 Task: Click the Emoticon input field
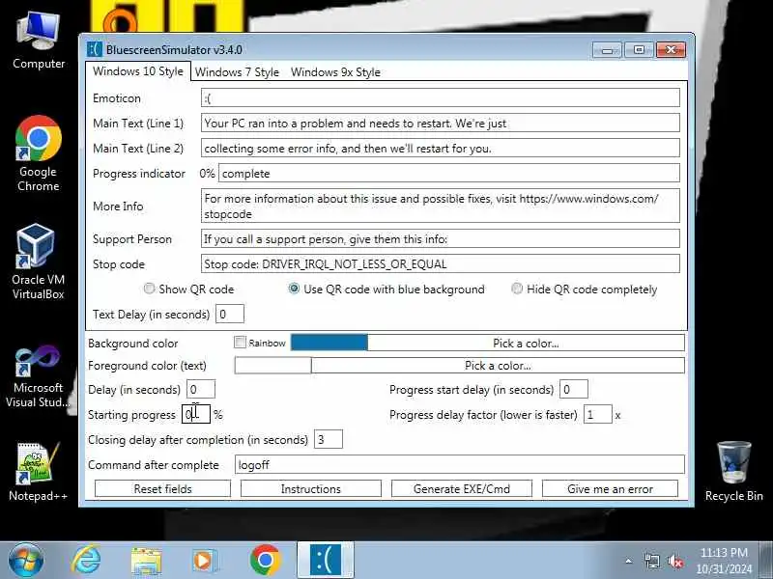pyautogui.click(x=441, y=98)
